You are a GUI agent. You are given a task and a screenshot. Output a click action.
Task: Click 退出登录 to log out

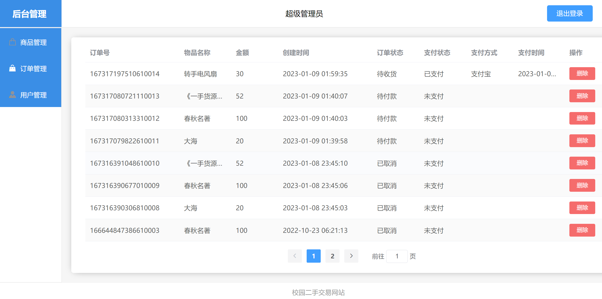[x=570, y=13]
